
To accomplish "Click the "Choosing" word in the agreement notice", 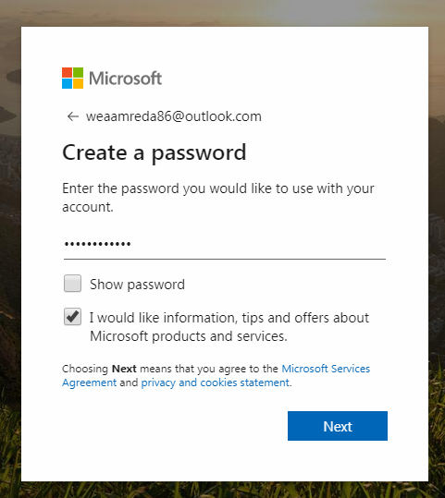I will click(85, 369).
